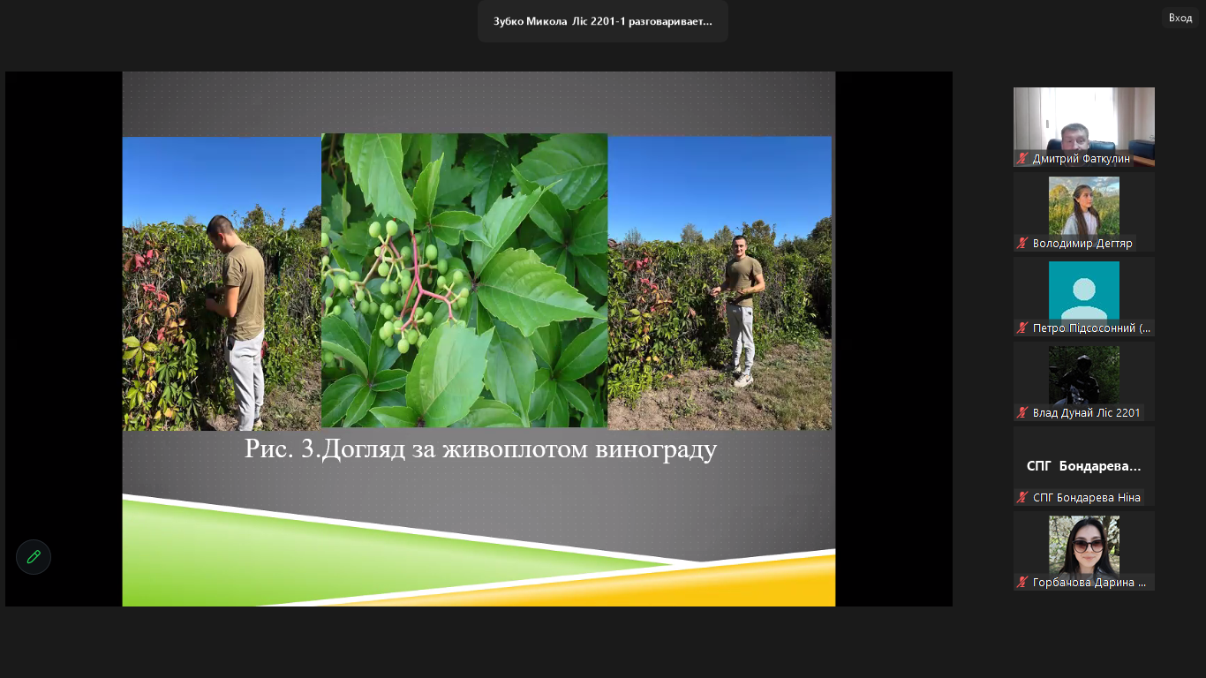Click muted mic icon for Горбачова Дарина
The height and width of the screenshot is (678, 1206).
pos(1023,583)
